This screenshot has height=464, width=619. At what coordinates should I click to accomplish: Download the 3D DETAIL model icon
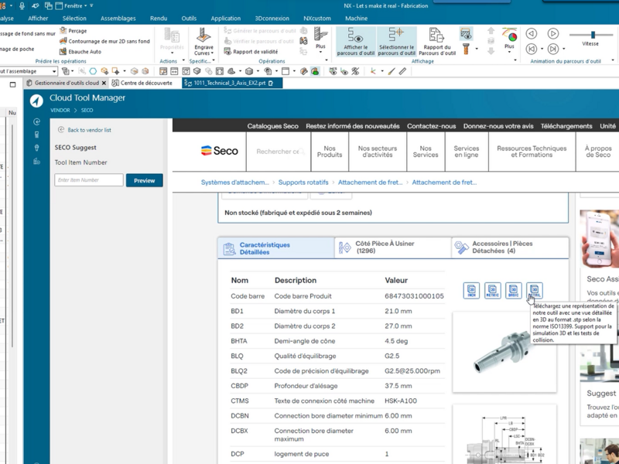click(x=535, y=291)
